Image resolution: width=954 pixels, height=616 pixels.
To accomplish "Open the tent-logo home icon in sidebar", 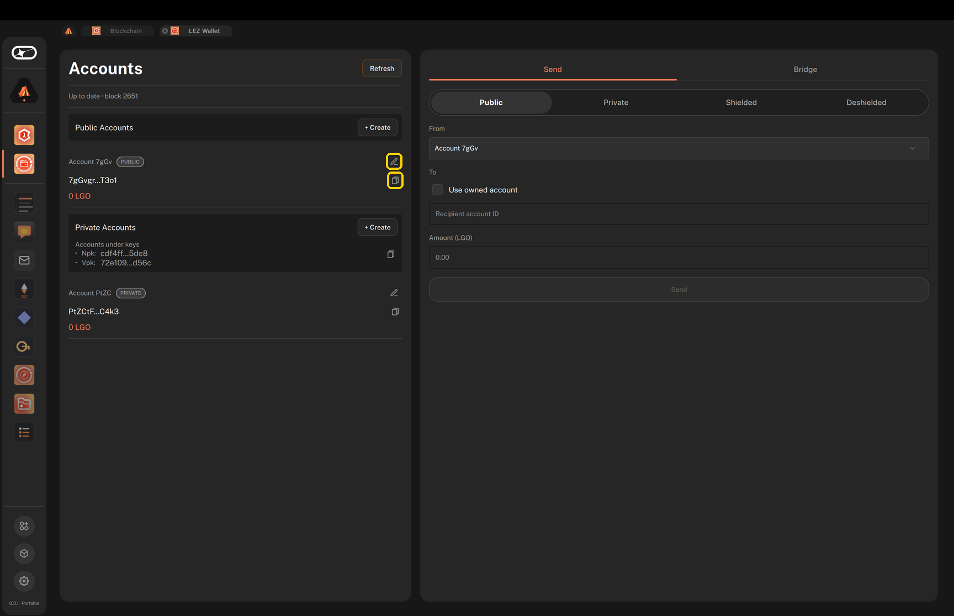I will 24,91.
